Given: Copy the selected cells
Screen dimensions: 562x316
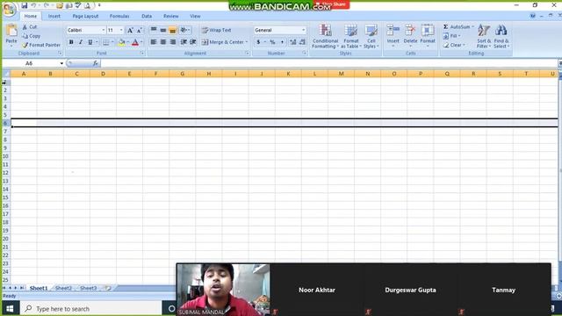Looking at the screenshot, I should pos(32,36).
